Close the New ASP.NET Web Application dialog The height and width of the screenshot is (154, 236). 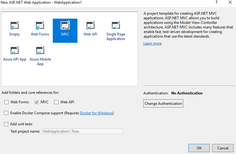click(230, 2)
